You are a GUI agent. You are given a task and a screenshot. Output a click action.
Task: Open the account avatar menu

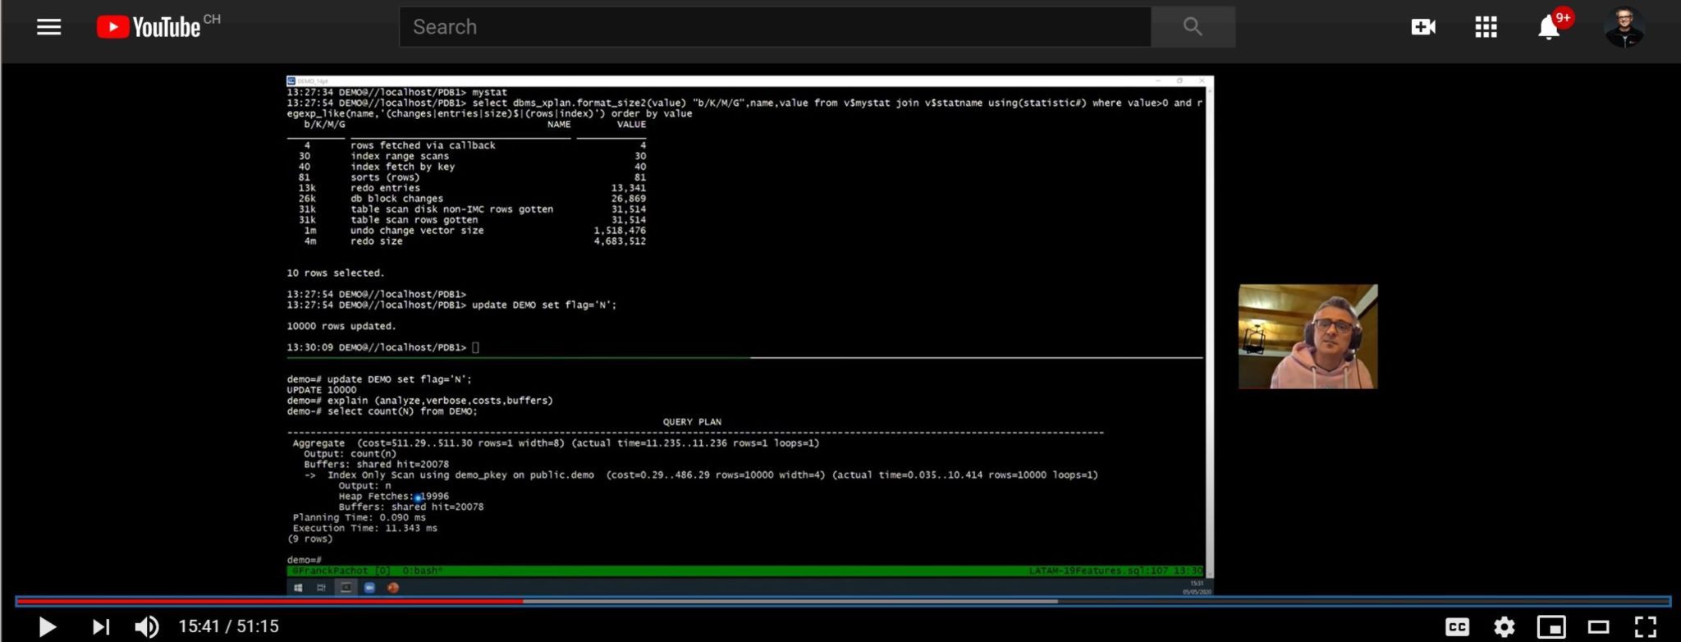point(1624,27)
